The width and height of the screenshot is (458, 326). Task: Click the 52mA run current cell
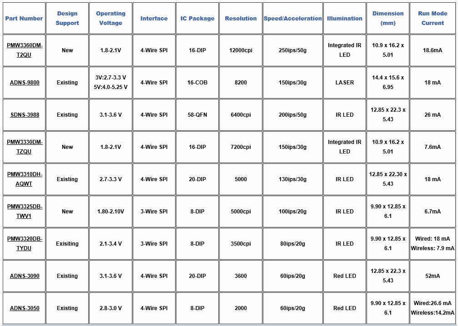[433, 276]
